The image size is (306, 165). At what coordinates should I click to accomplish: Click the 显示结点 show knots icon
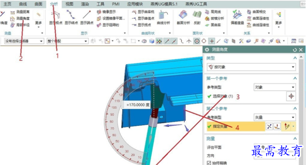(71, 18)
